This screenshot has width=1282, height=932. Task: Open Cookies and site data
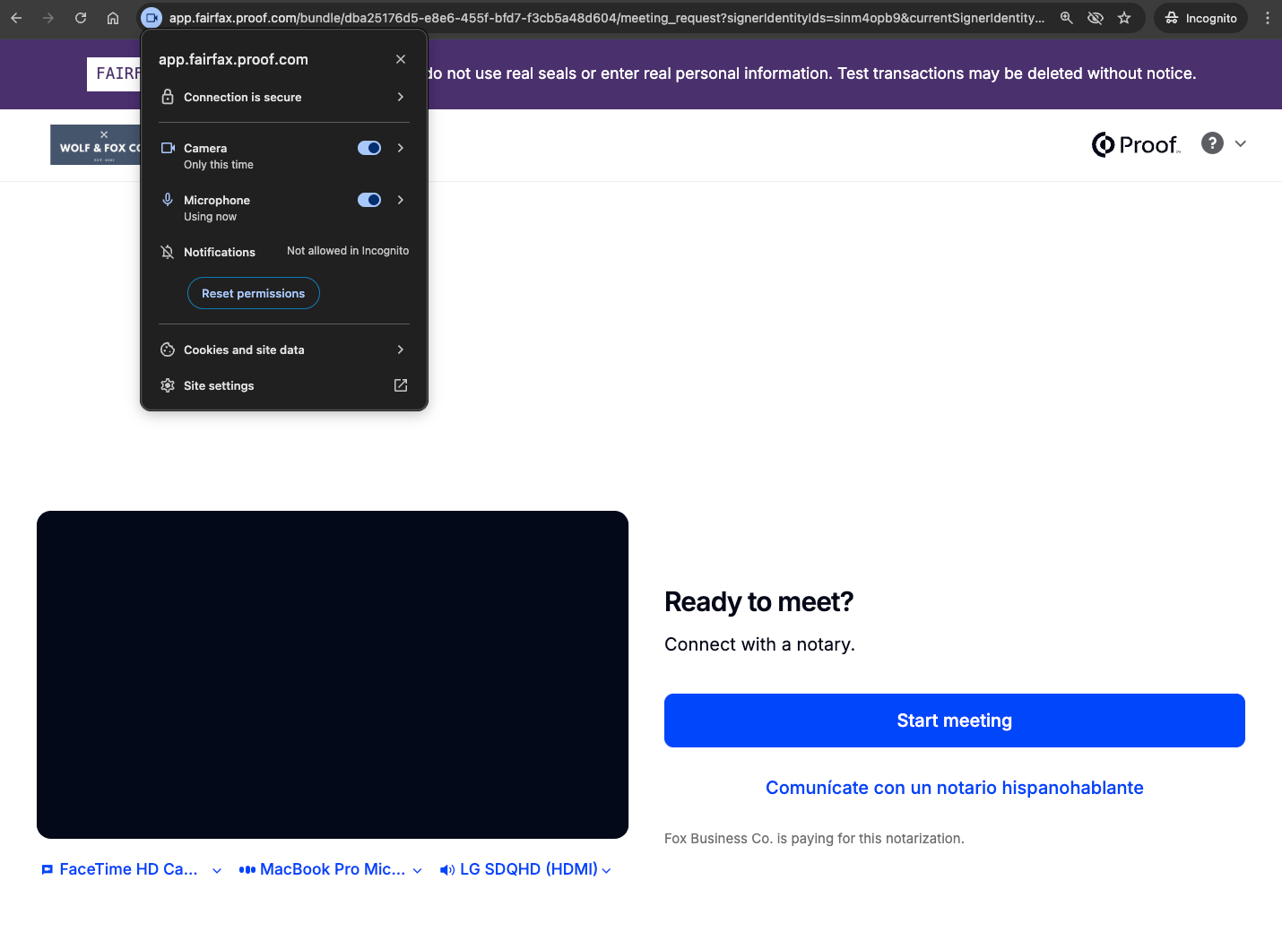pyautogui.click(x=284, y=349)
